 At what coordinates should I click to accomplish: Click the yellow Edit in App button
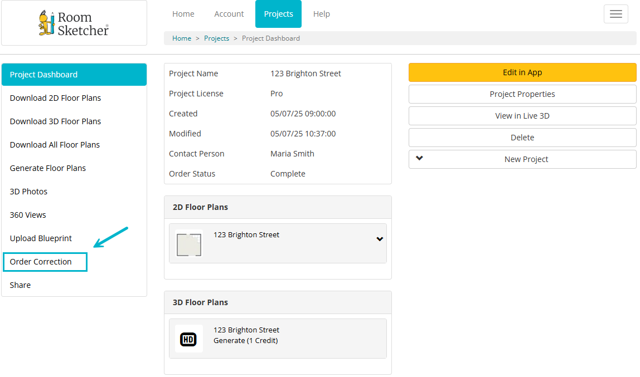[522, 72]
